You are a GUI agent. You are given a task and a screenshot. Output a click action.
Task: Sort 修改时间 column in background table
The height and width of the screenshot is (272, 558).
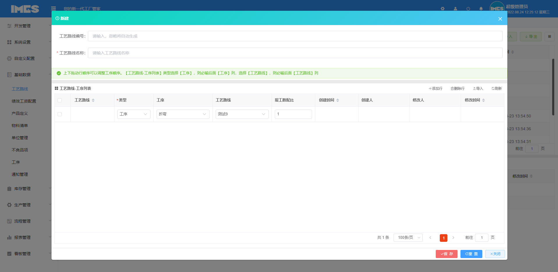(x=531, y=176)
